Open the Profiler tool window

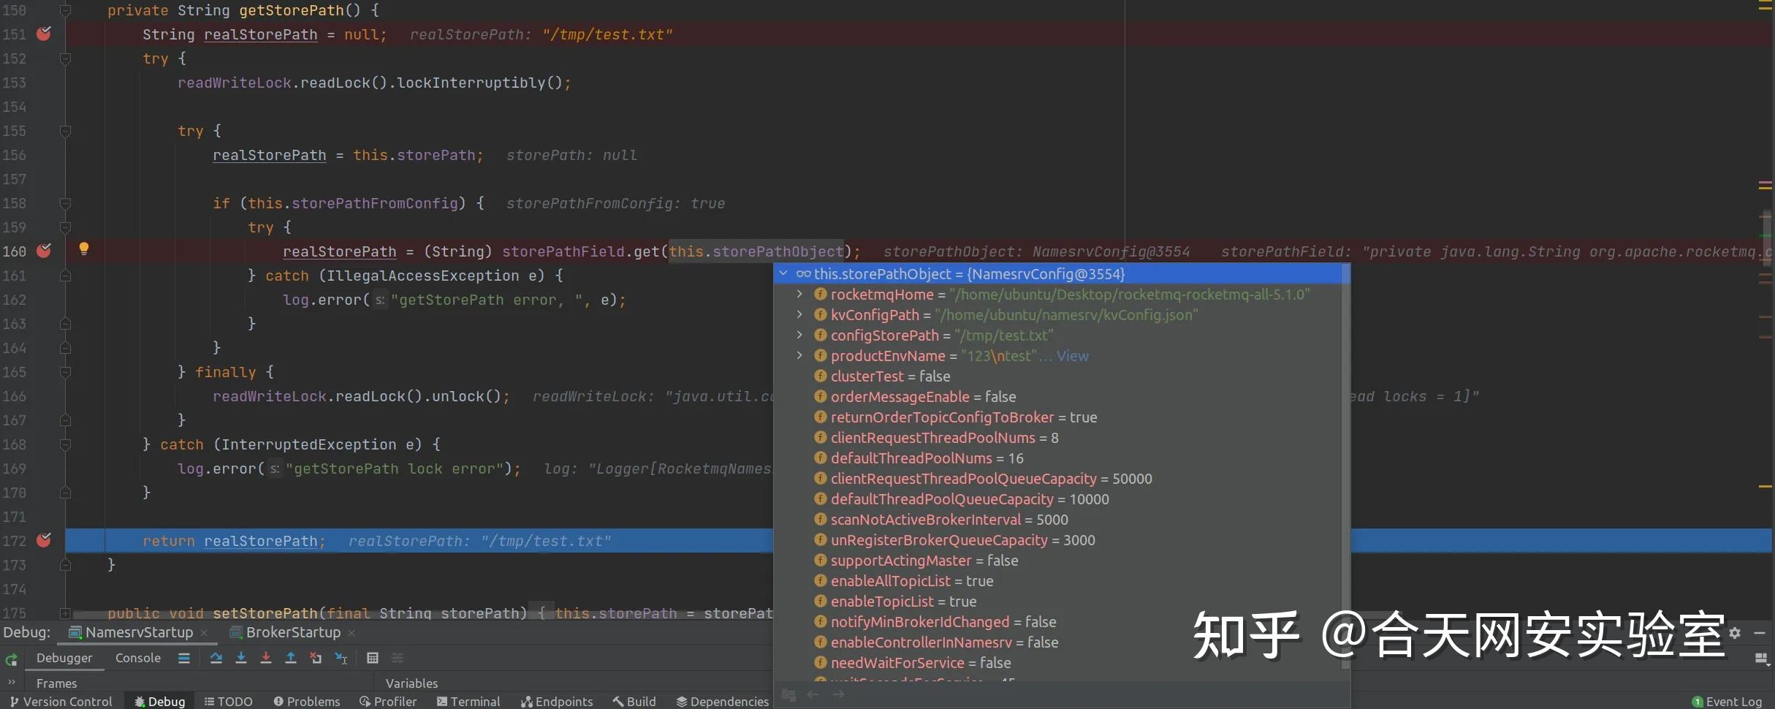(388, 701)
